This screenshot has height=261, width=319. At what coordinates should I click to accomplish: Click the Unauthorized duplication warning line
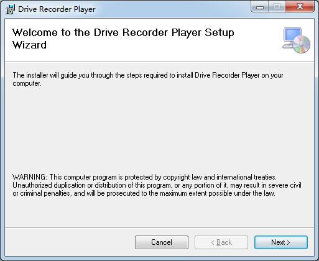pyautogui.click(x=157, y=185)
